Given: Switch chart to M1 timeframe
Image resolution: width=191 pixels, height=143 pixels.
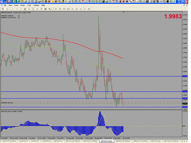Looking at the screenshot, I should 56,9.
